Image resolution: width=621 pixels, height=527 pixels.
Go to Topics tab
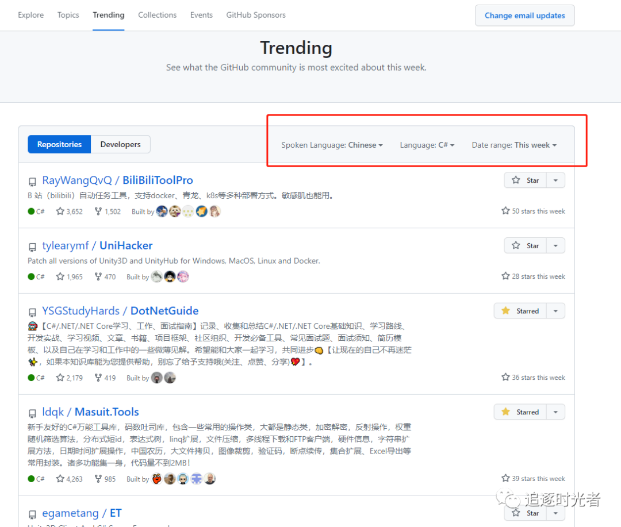[68, 15]
